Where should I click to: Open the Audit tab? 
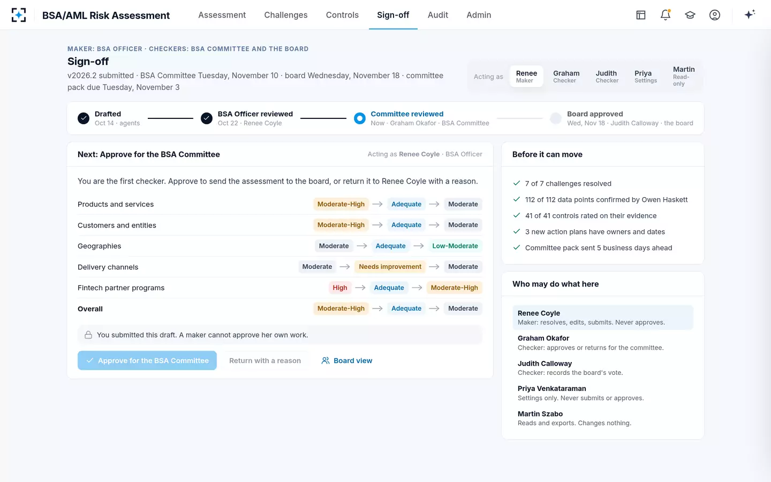point(437,15)
